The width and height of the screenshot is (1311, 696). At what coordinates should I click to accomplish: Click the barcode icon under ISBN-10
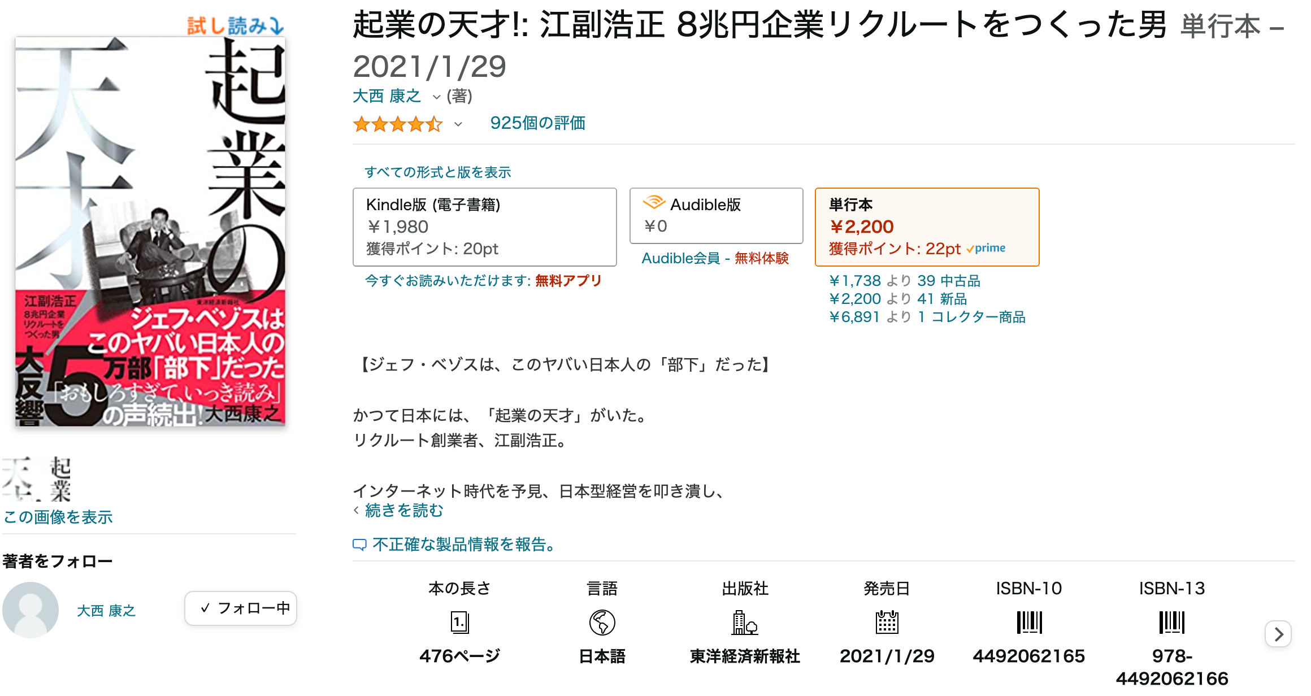pos(1029,623)
